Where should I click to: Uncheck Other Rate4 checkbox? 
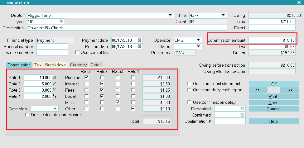point(133,108)
